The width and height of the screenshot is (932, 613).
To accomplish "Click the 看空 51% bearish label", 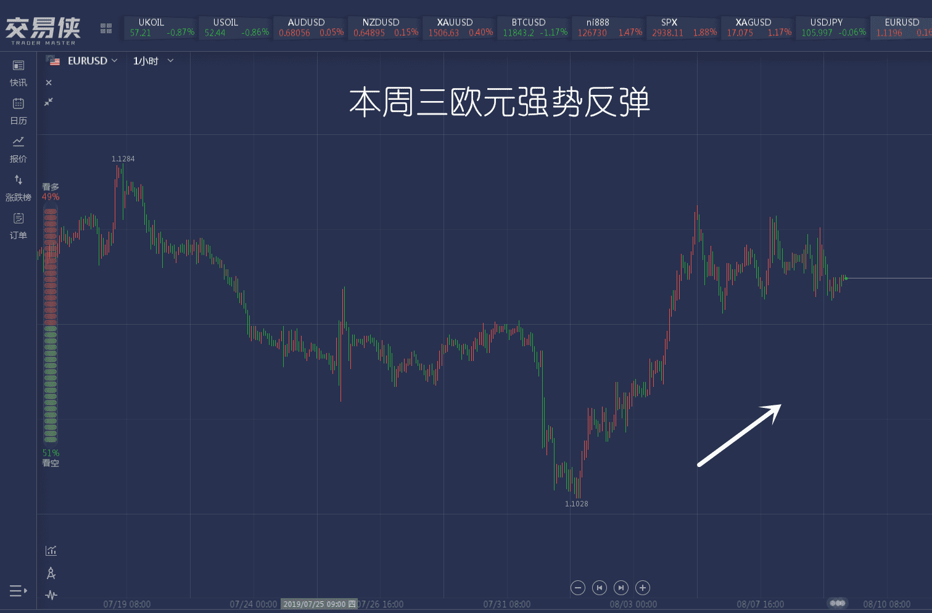I will click(51, 458).
